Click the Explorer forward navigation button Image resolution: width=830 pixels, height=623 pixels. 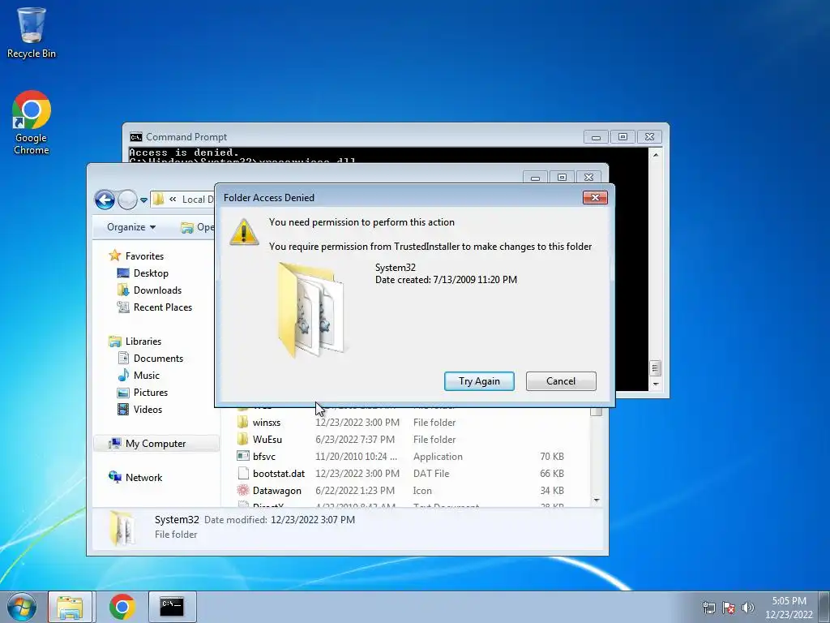(127, 200)
